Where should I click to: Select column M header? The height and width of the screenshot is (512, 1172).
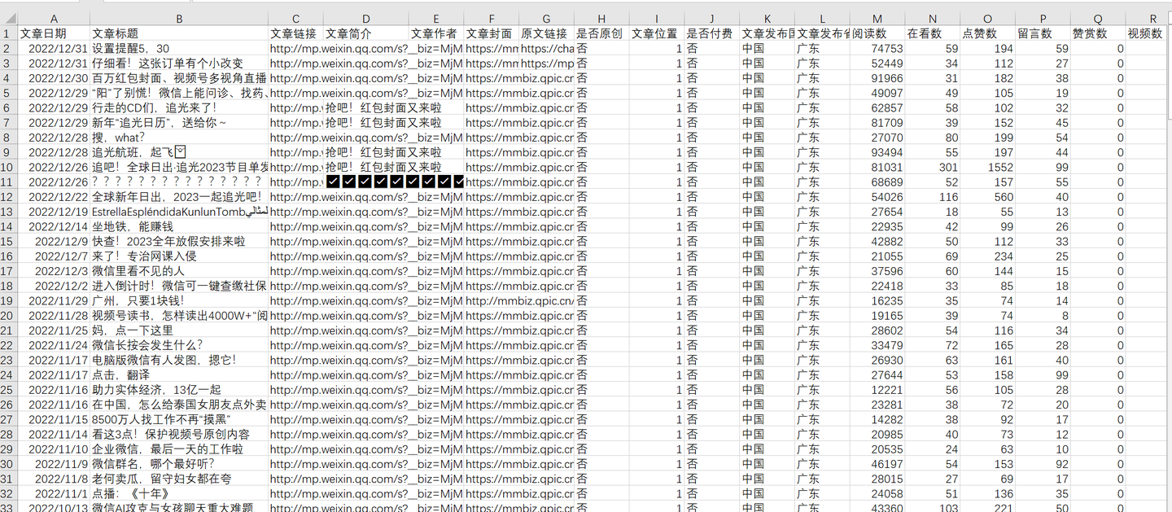click(x=877, y=19)
